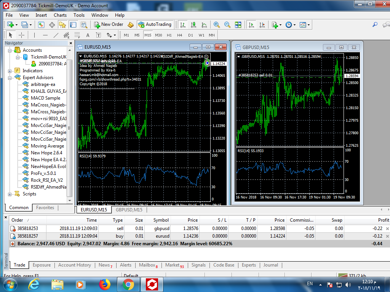Expand the Scripts tree node
390x292 pixels.
(10, 194)
